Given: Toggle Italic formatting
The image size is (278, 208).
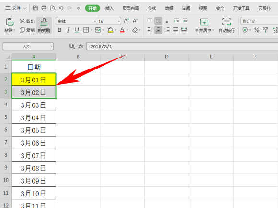Looking at the screenshot, I should coord(68,30).
